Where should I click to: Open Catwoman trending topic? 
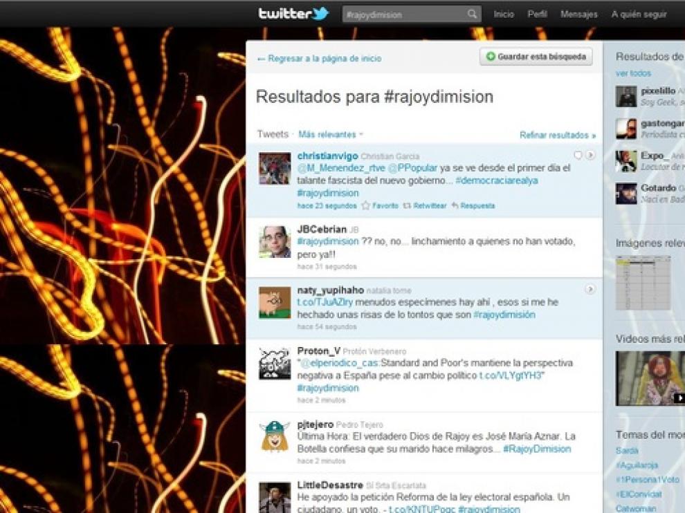coord(636,509)
